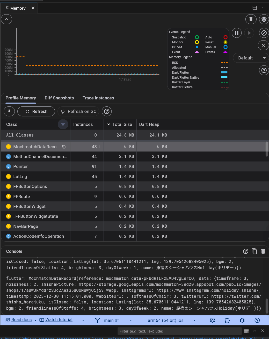Switch to Diff Snapshots tab
269x339 pixels.
59,98
